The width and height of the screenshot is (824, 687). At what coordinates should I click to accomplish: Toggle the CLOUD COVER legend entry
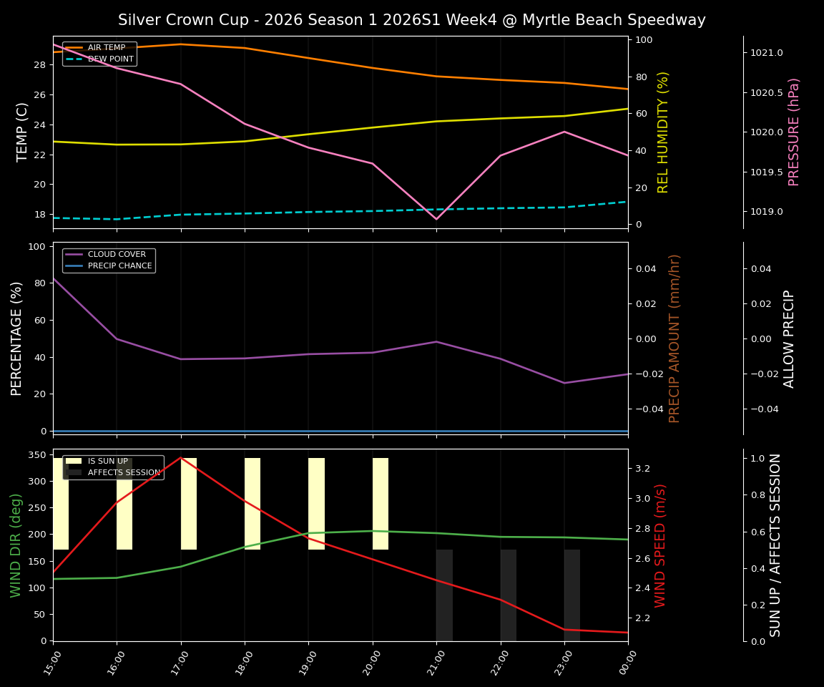pyautogui.click(x=117, y=254)
